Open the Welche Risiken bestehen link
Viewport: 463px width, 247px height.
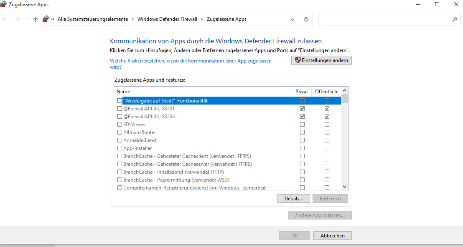click(191, 64)
